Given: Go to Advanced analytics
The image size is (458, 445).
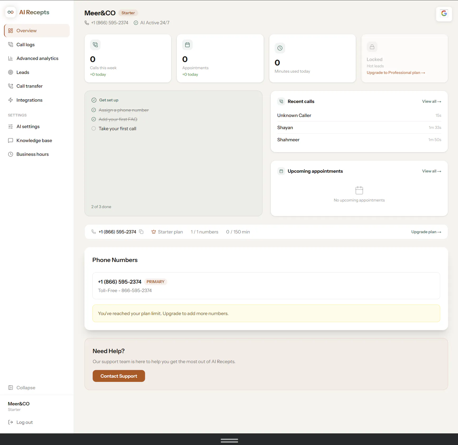Looking at the screenshot, I should click(37, 58).
